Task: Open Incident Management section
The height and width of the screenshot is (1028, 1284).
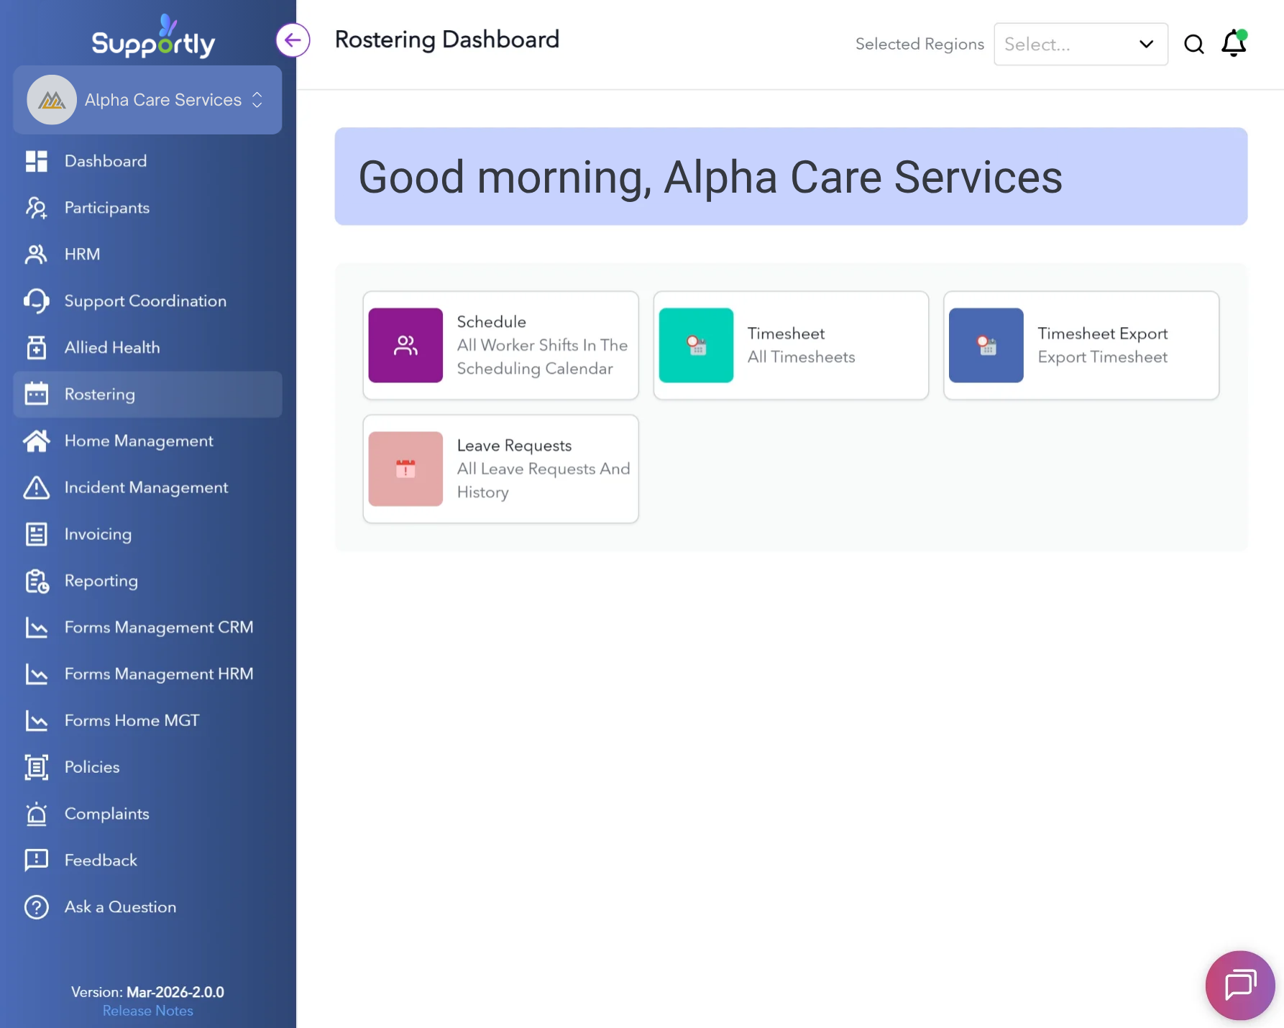Action: point(147,487)
